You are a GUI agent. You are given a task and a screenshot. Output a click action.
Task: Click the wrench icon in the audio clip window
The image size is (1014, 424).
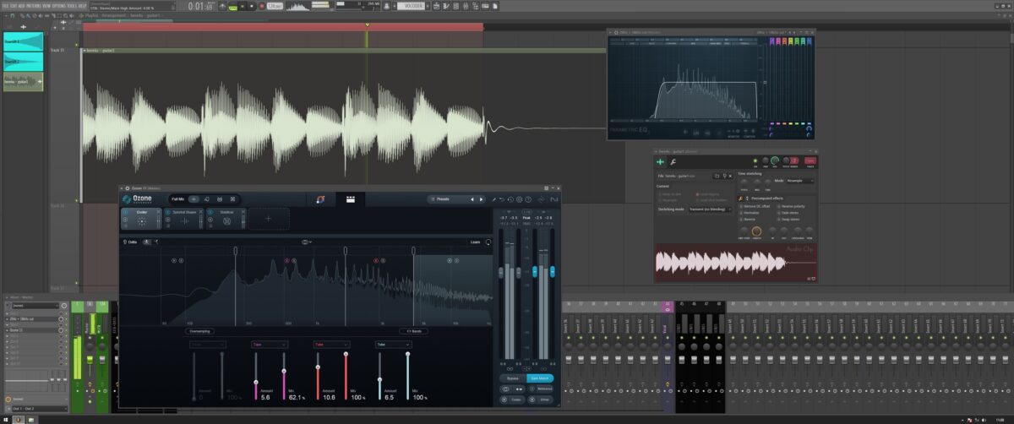click(673, 161)
